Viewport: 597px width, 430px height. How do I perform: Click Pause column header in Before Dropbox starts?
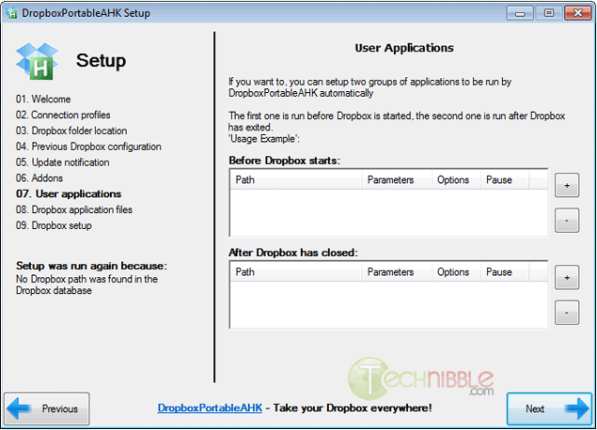505,180
